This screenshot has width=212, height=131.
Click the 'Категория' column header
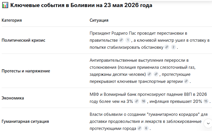[x=12, y=20]
